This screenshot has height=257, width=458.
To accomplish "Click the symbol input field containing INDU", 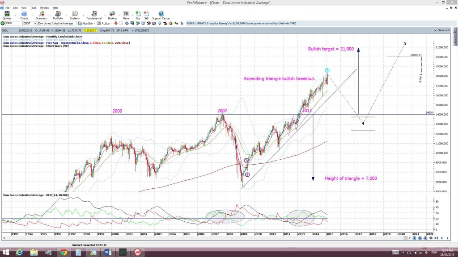I will [14, 23].
